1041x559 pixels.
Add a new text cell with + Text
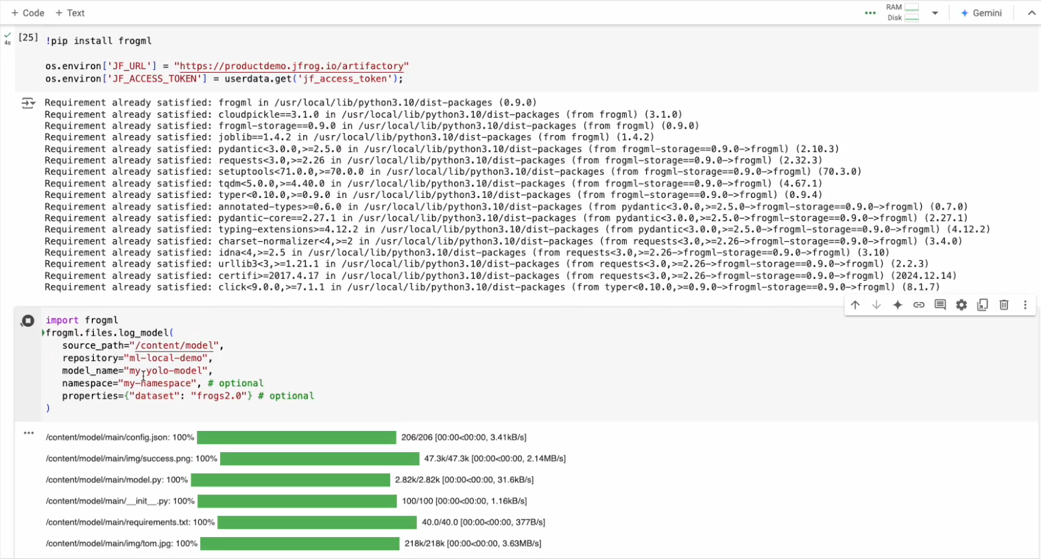pos(71,12)
